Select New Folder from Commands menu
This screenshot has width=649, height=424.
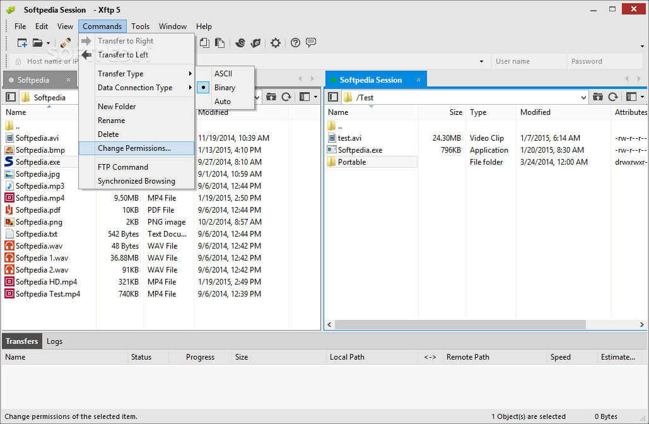pyautogui.click(x=137, y=107)
